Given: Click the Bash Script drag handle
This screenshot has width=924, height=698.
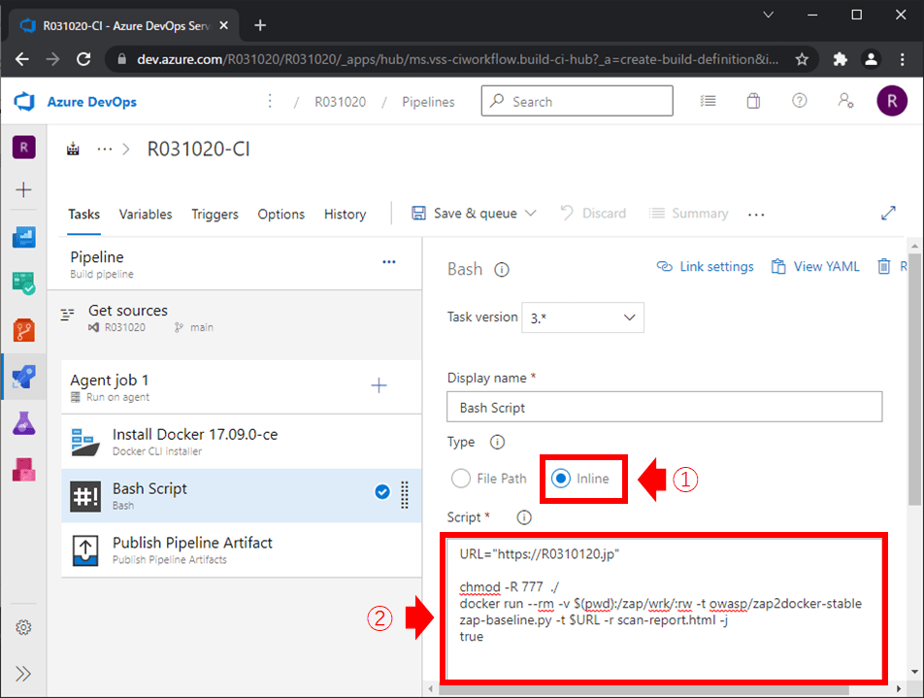Looking at the screenshot, I should coord(405,494).
